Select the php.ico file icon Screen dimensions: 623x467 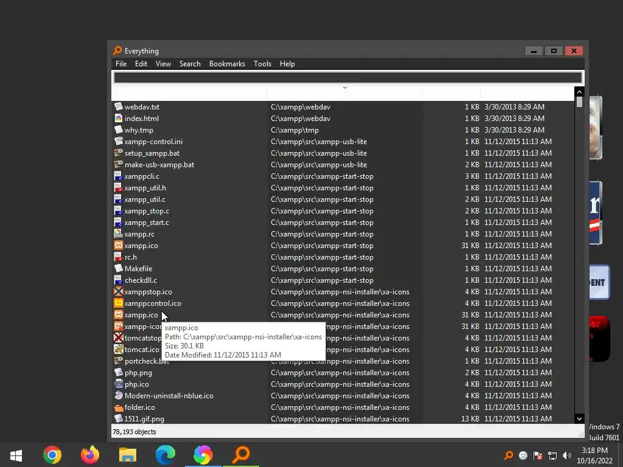119,384
